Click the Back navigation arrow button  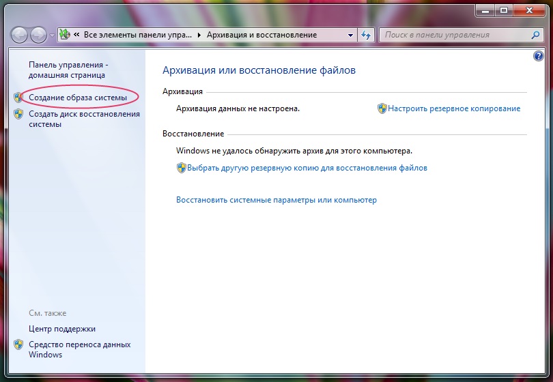tap(19, 35)
